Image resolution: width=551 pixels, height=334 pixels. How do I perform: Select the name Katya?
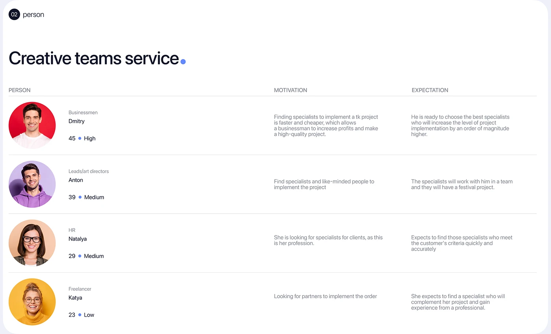(75, 298)
